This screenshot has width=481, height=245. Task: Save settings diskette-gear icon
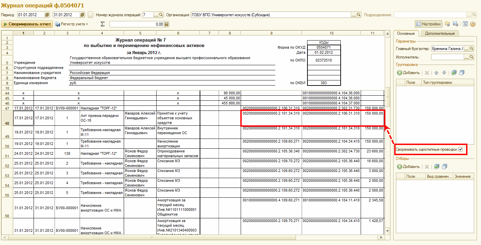456,24
